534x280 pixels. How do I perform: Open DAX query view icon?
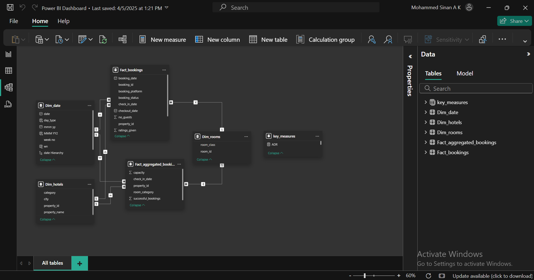(8, 104)
